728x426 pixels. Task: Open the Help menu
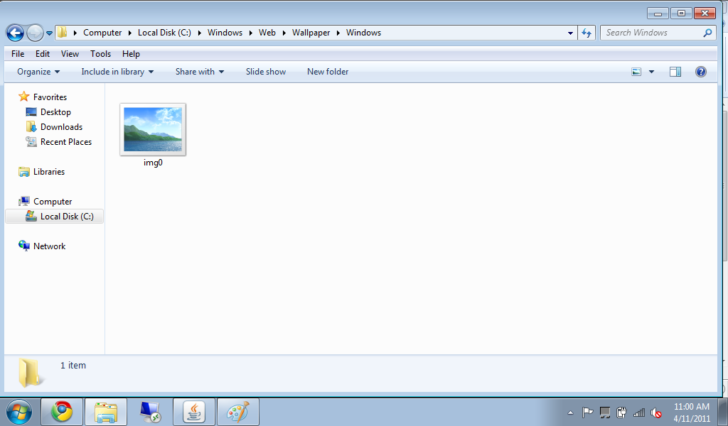pos(131,54)
